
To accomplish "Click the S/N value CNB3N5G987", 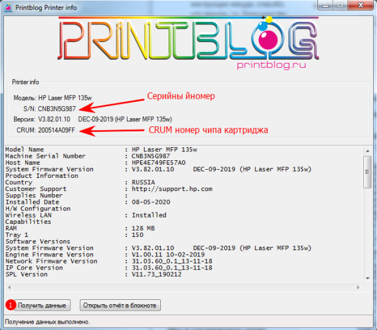I will click(x=60, y=109).
